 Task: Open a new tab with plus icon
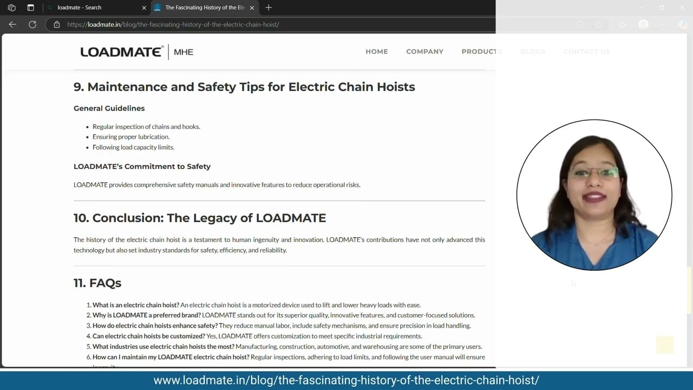[x=269, y=8]
